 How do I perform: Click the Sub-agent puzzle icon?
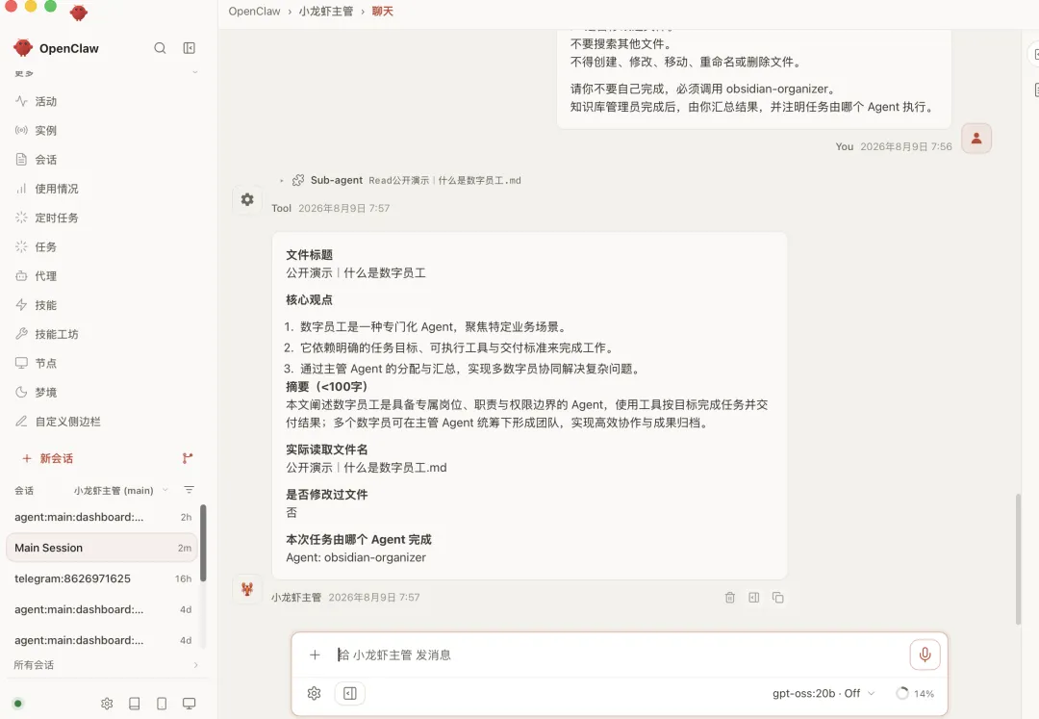(x=298, y=180)
